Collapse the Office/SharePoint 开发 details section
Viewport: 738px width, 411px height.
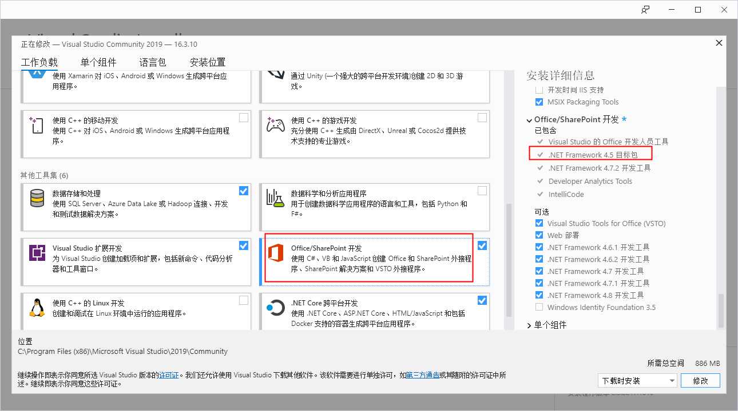[530, 120]
